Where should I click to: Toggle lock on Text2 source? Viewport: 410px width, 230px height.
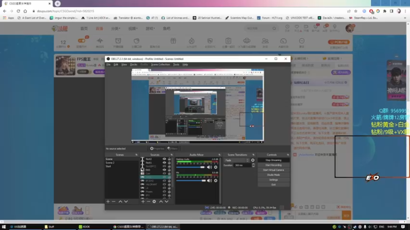(169, 159)
